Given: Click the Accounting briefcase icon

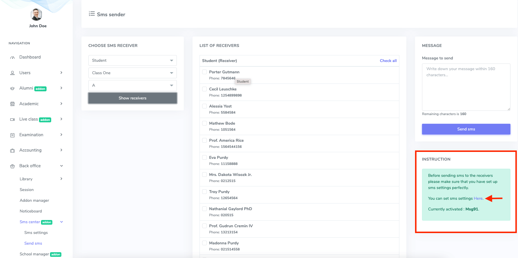Looking at the screenshot, I should [13, 150].
